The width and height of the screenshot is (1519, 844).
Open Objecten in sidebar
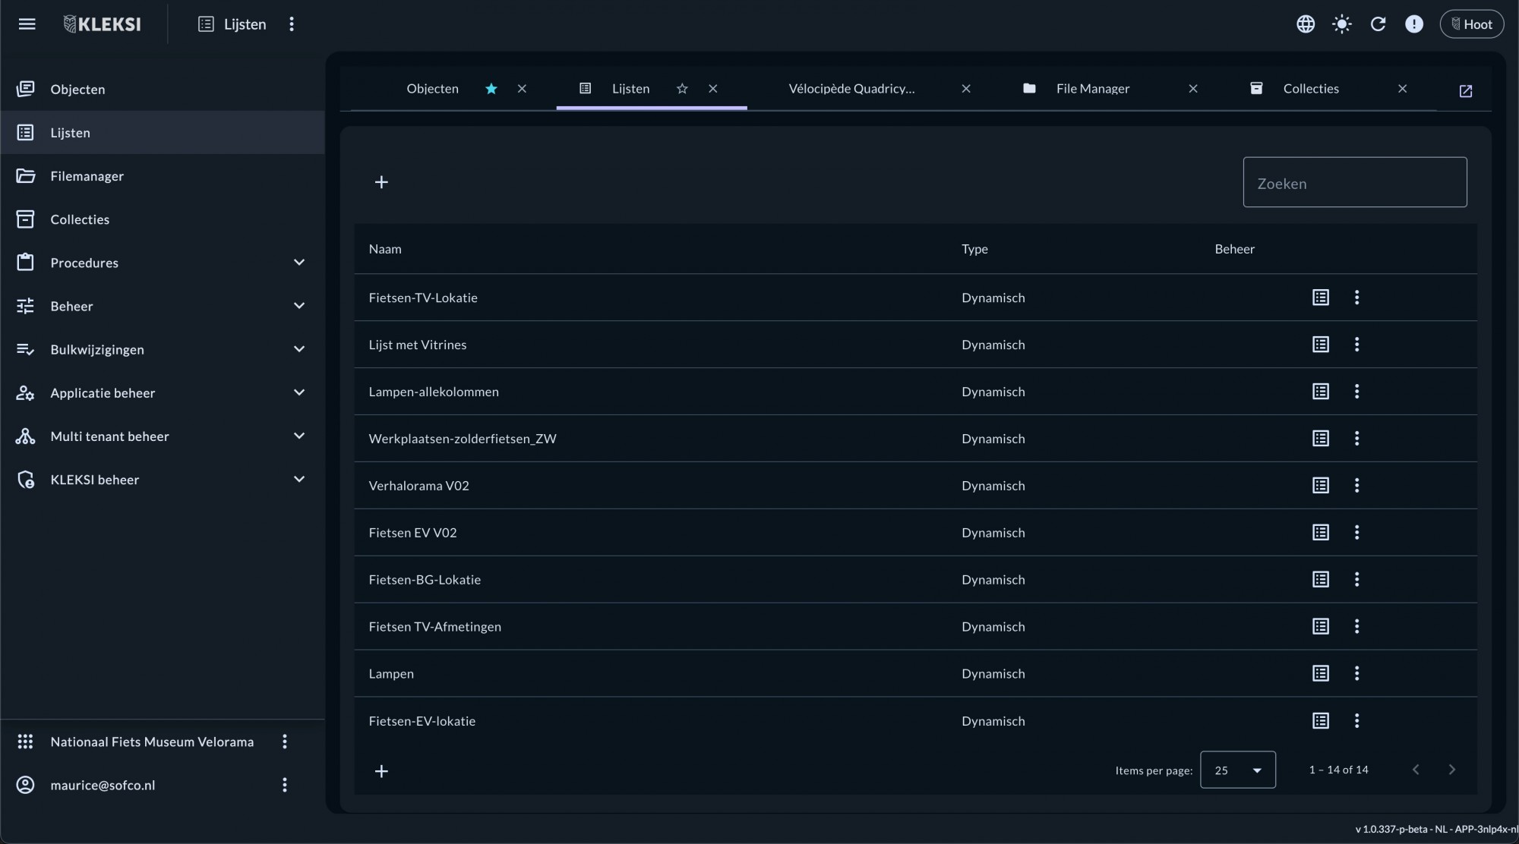pos(163,90)
